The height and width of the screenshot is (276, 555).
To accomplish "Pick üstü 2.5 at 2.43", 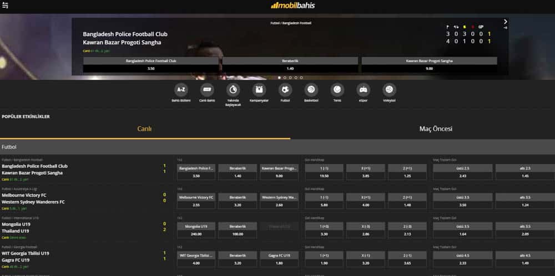I will [x=463, y=172].
